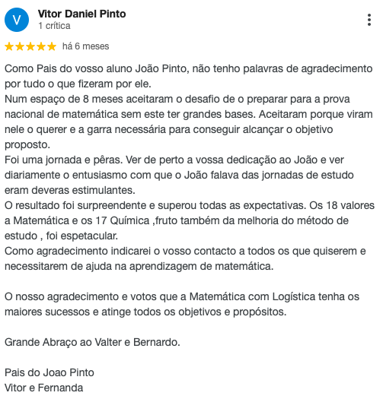Click the paragraph starting 'O nosso agradecimento e votos'
Screen dimensions: 383x399
click(x=182, y=304)
